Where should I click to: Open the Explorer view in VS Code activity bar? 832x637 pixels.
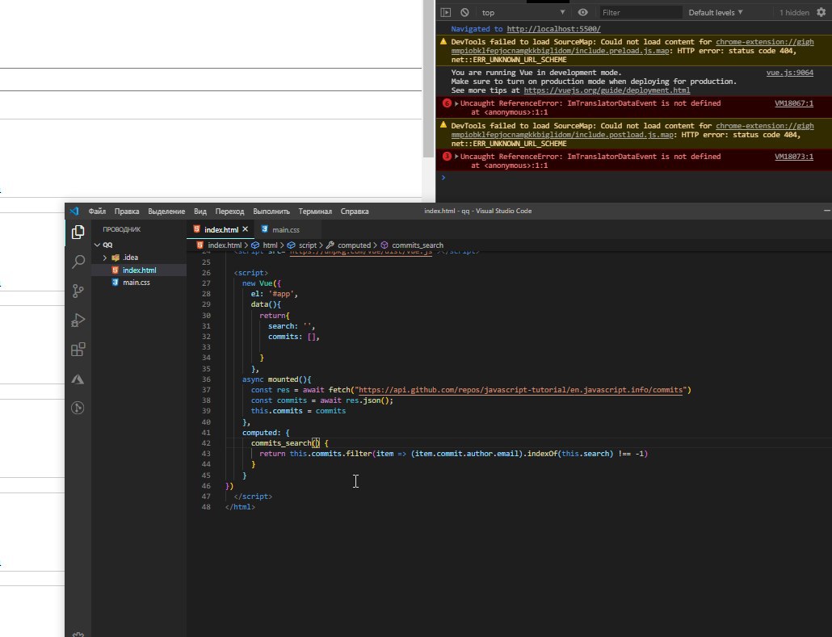tap(78, 232)
